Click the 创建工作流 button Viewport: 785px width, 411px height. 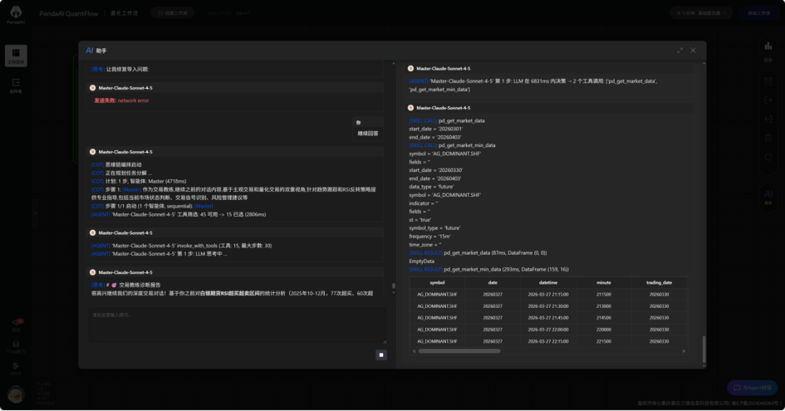pyautogui.click(x=172, y=13)
